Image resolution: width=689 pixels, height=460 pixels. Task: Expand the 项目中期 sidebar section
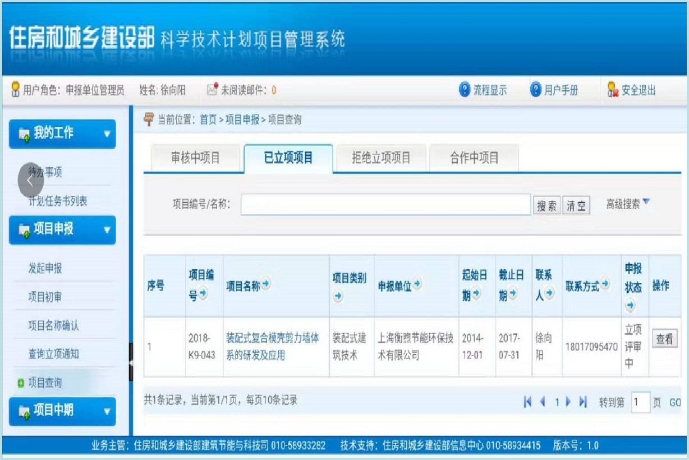click(107, 411)
